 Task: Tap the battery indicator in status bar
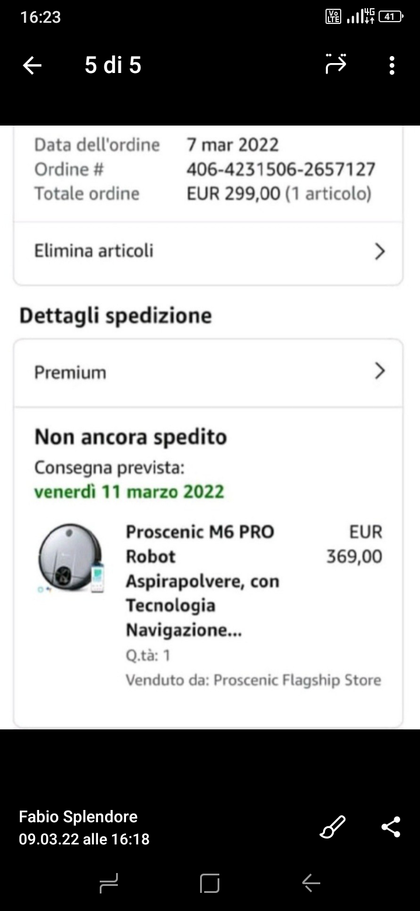[390, 17]
